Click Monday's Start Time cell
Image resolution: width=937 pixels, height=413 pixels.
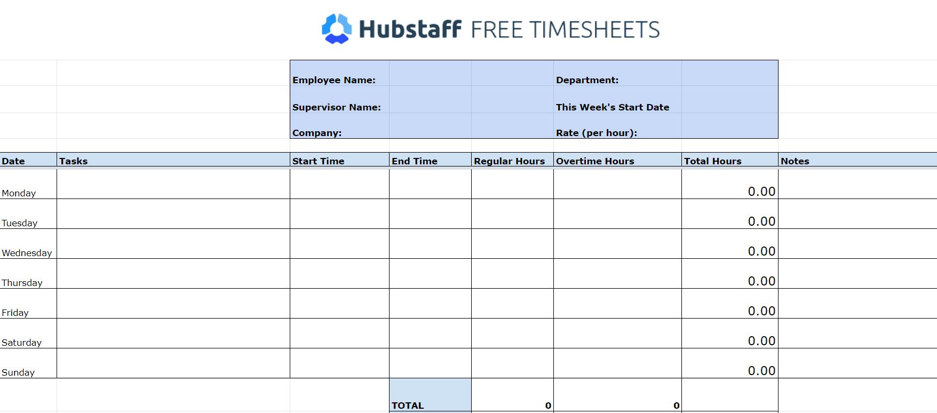pyautogui.click(x=339, y=184)
